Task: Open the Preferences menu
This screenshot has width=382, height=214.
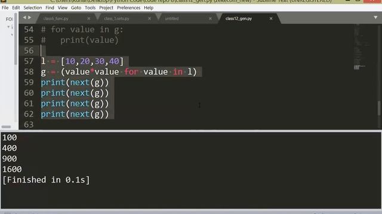Action: [x=128, y=8]
